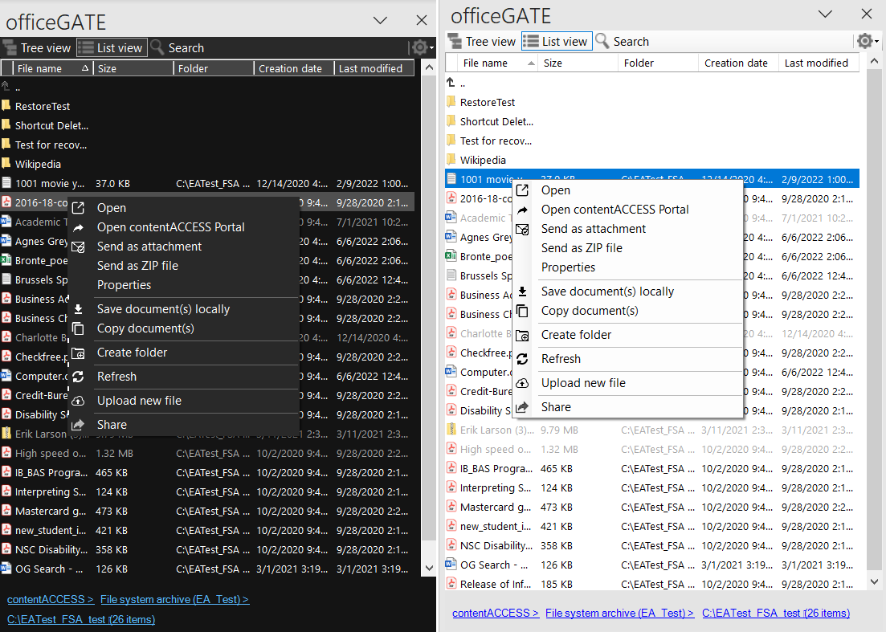The image size is (886, 632).
Task: Open settings gear dropdown in dark panel
Action: coord(422,48)
